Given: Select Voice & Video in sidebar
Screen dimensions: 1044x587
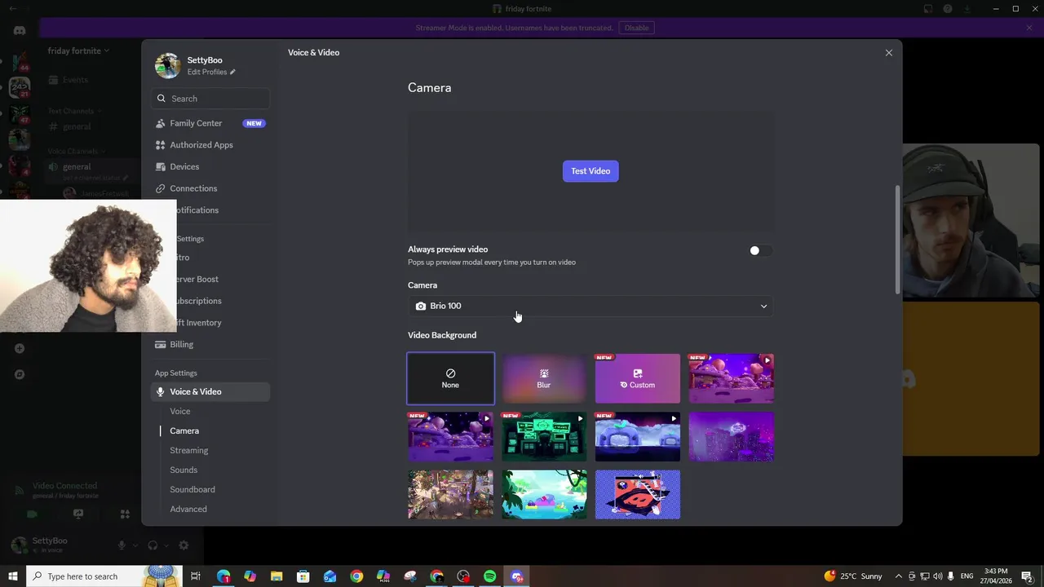Looking at the screenshot, I should coord(210,391).
